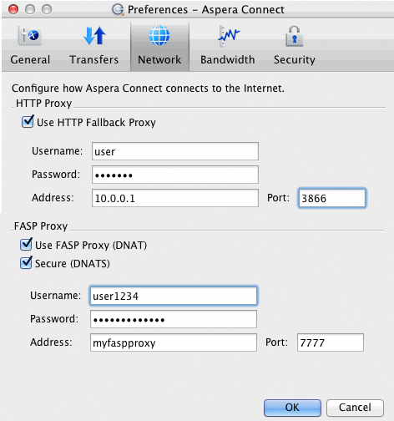Click the HTTP Port field showing 3866

[x=331, y=198]
